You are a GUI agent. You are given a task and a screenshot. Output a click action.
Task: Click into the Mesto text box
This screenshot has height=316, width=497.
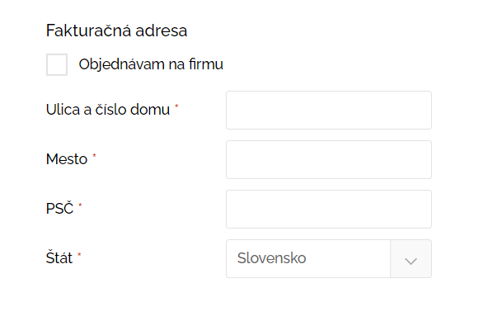click(x=329, y=159)
